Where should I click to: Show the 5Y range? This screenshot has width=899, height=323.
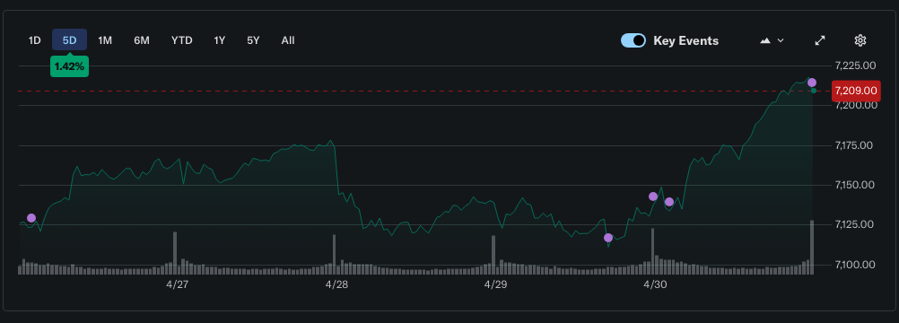click(x=253, y=40)
